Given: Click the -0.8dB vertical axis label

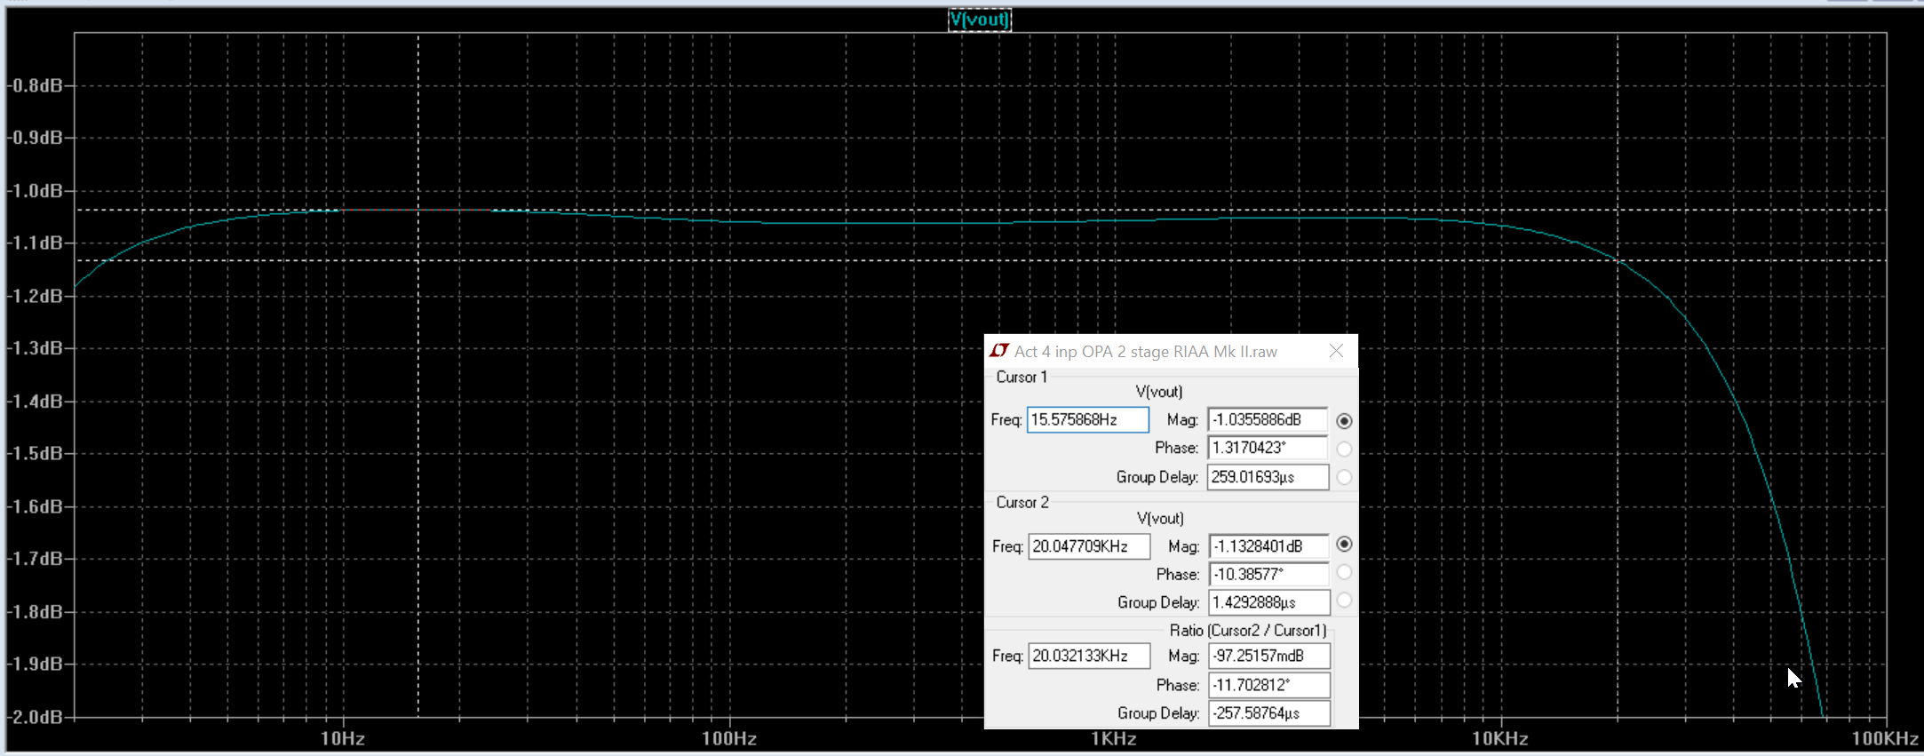Looking at the screenshot, I should tap(36, 85).
